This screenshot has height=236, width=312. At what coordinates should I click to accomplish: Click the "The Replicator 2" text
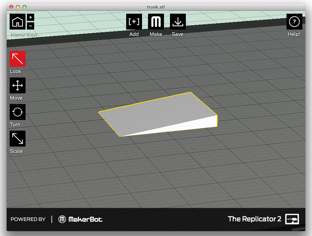[x=254, y=219]
